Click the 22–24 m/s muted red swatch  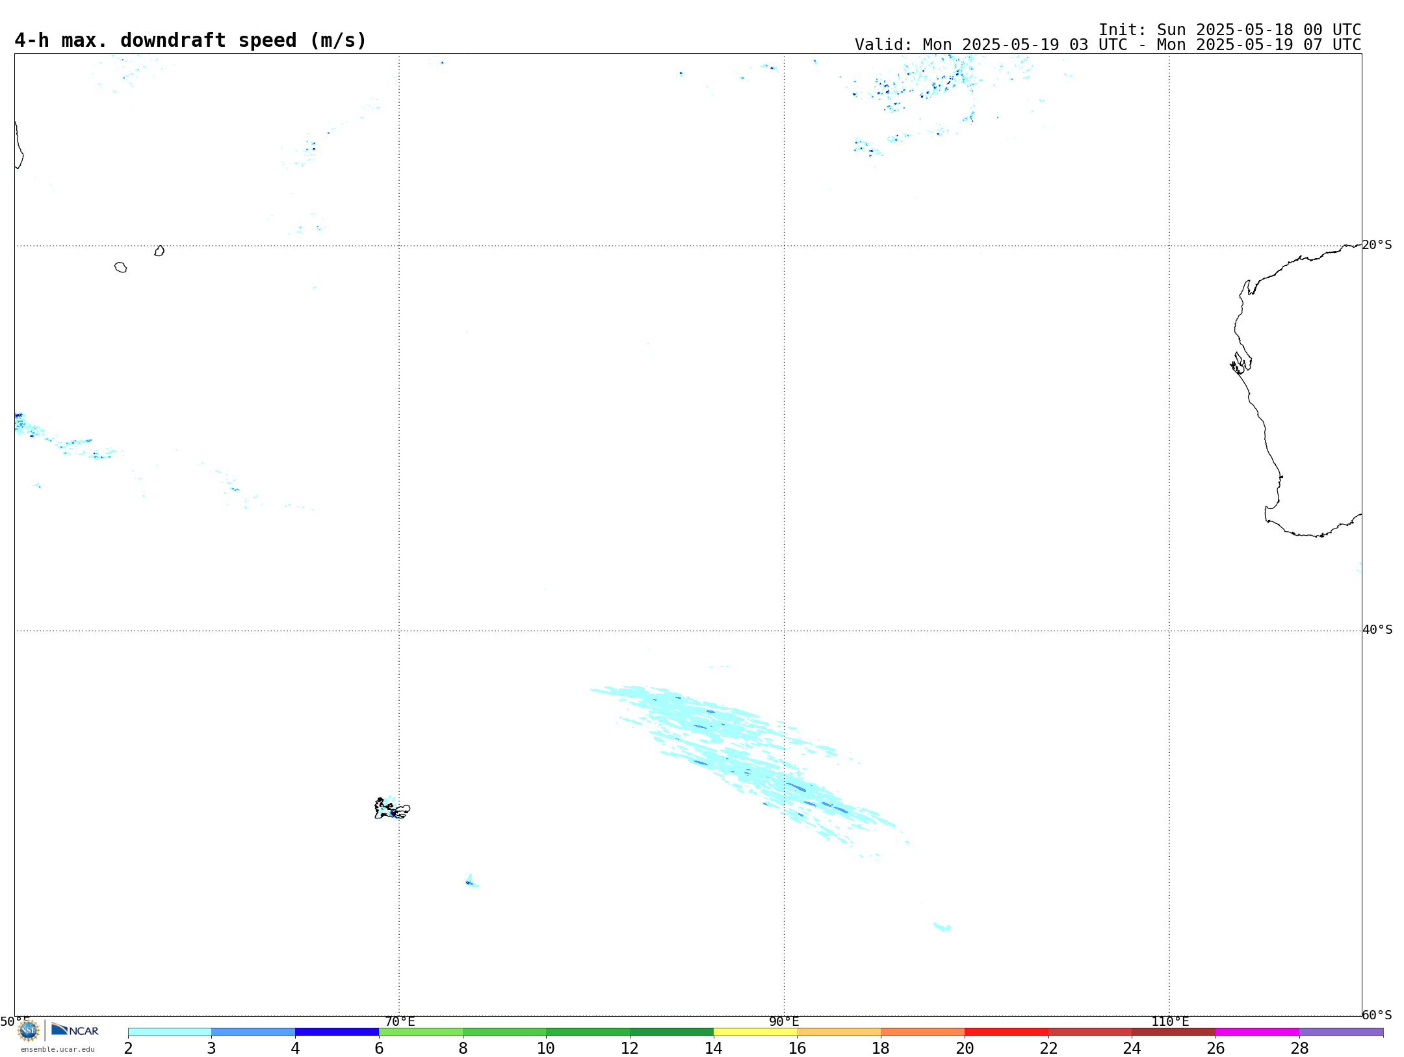(1090, 1032)
